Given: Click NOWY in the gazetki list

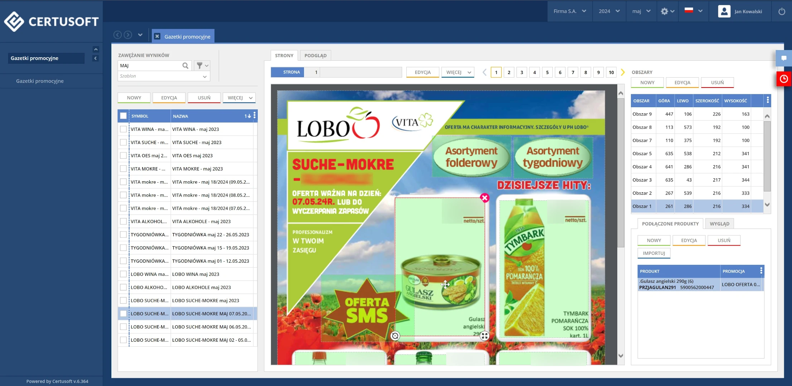Looking at the screenshot, I should (134, 98).
